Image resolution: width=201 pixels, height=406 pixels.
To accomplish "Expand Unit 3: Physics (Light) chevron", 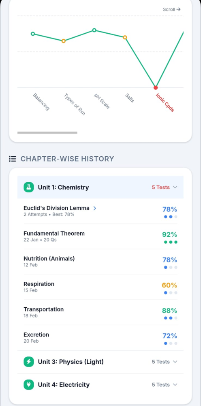I will click(175, 362).
